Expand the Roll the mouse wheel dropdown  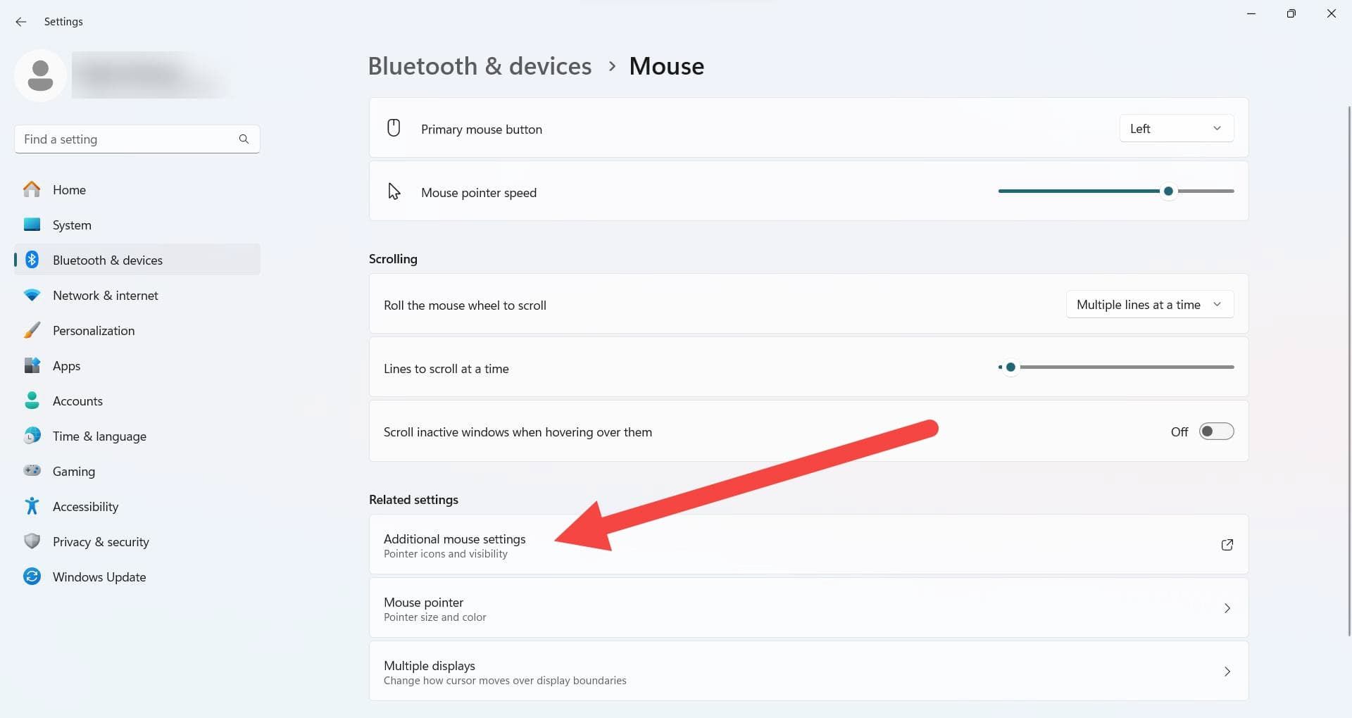tap(1148, 305)
